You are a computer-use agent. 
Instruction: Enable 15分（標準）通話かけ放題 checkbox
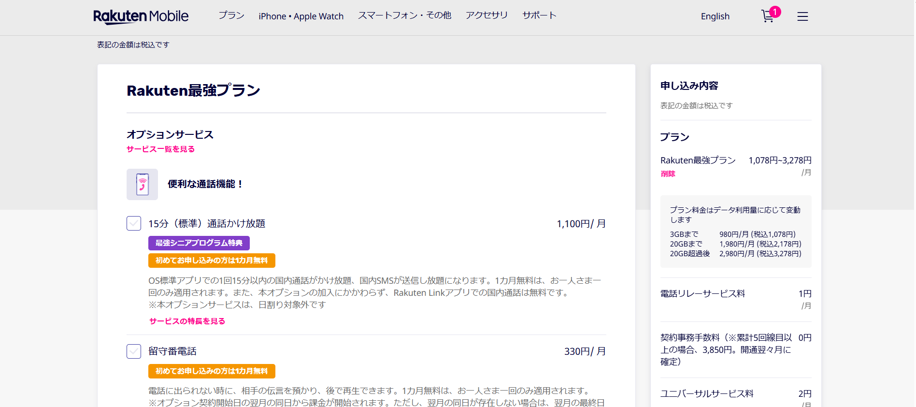(134, 223)
